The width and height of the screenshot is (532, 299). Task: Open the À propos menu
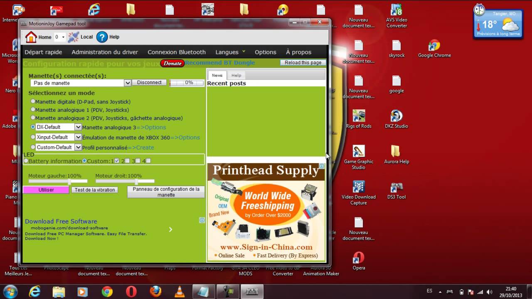(x=298, y=52)
